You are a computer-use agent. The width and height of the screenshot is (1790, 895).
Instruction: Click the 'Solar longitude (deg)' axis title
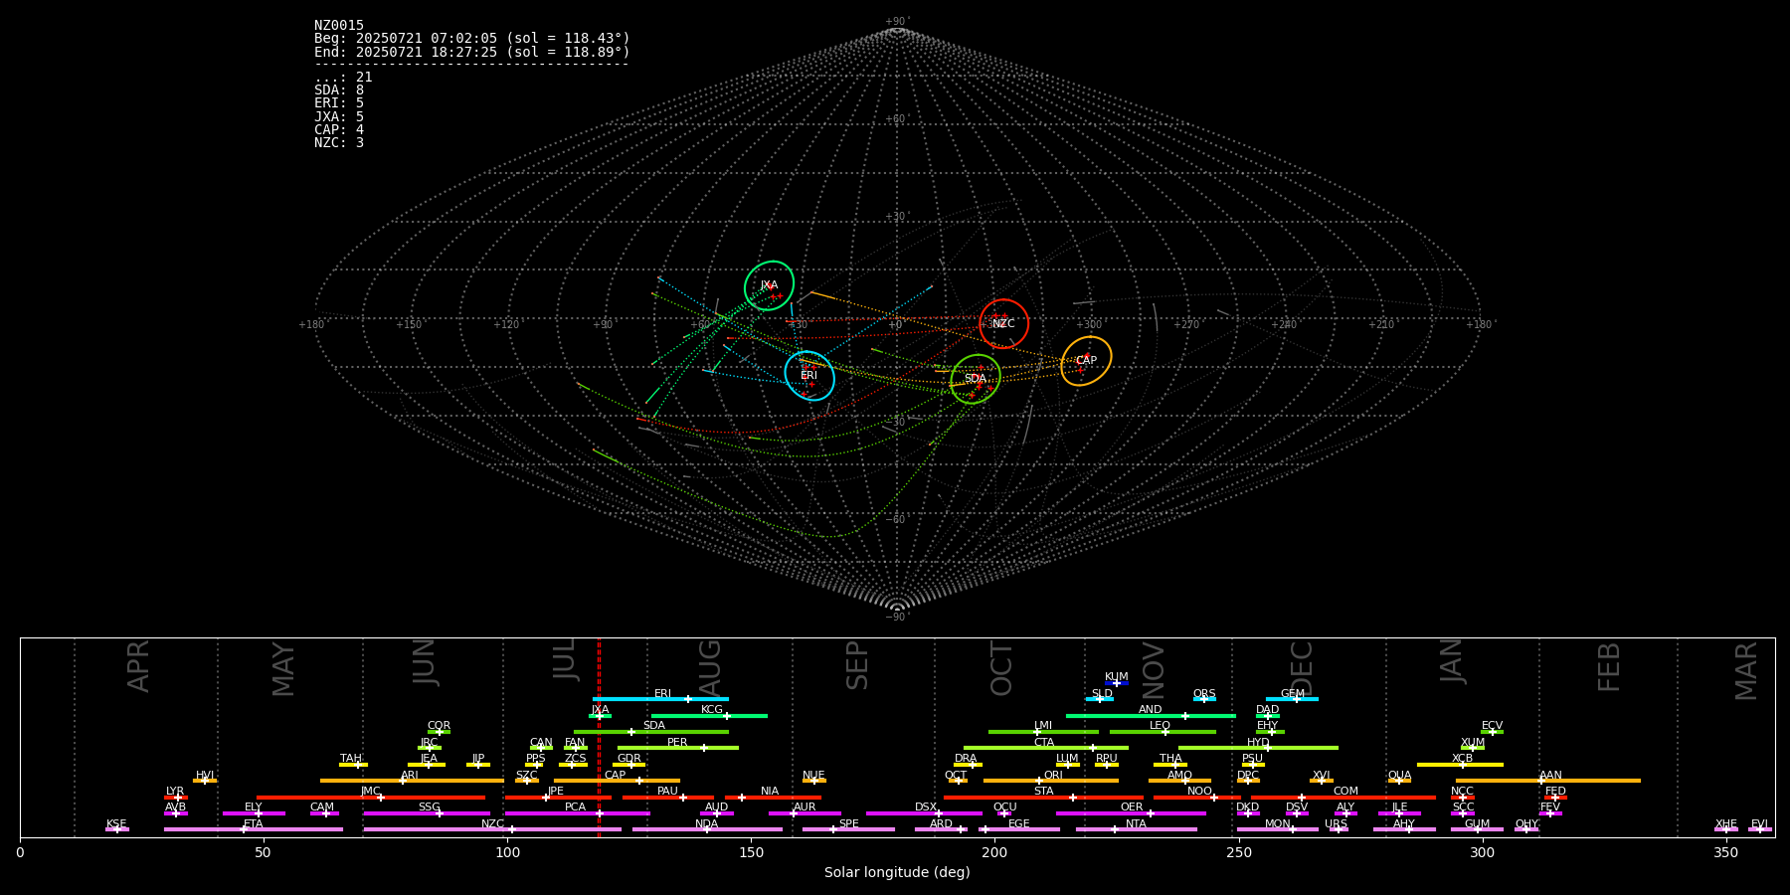[897, 873]
